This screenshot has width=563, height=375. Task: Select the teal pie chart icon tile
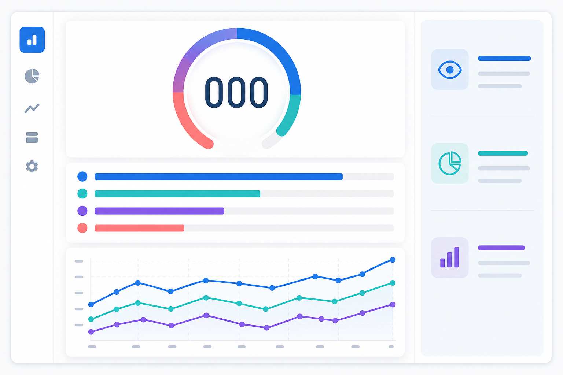click(450, 163)
